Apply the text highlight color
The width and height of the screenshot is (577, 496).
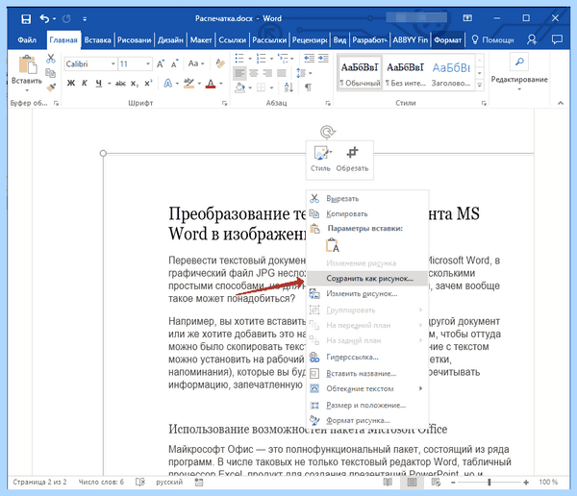pos(188,84)
